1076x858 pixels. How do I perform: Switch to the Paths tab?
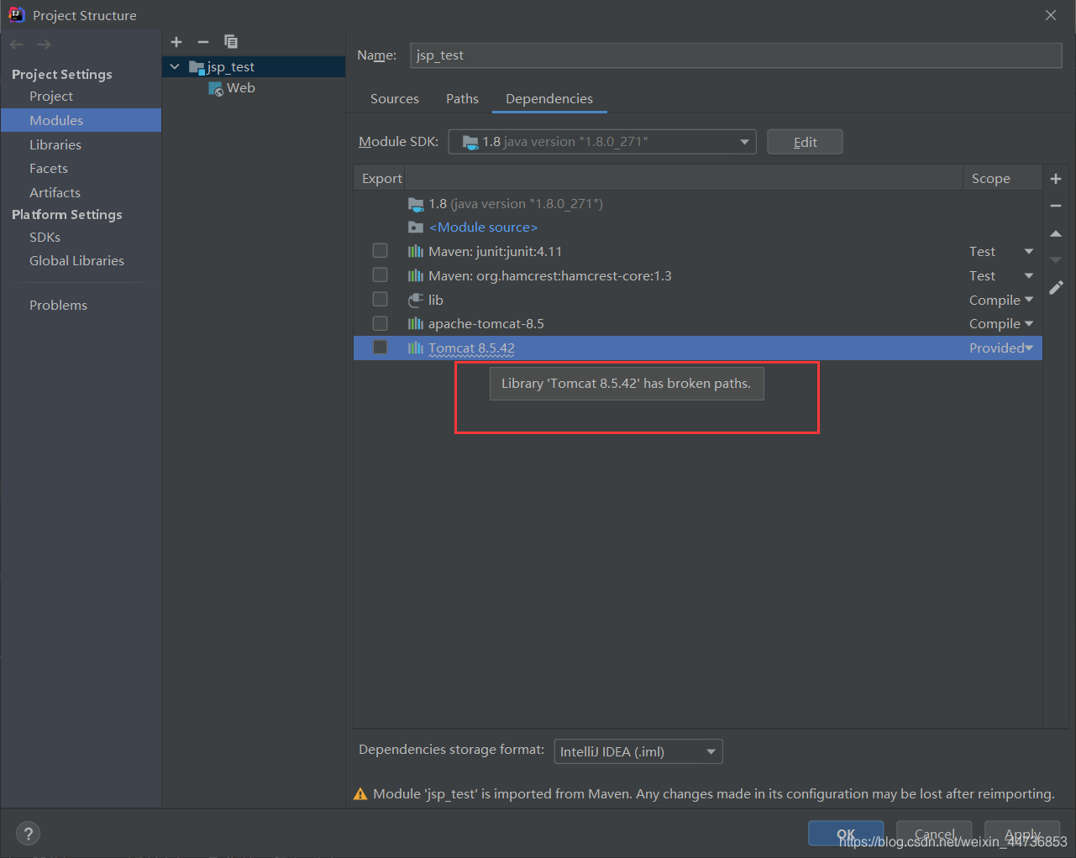tap(462, 99)
